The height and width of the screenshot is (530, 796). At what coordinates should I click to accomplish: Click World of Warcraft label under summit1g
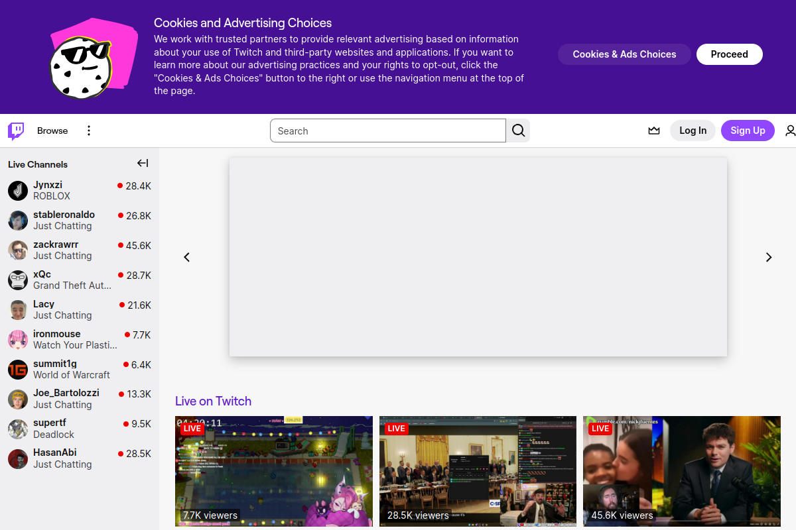(72, 375)
